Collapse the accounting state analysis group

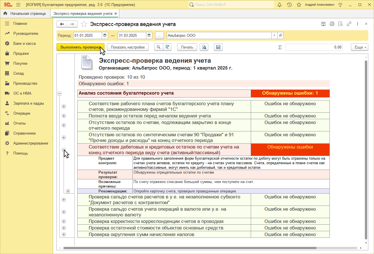(60, 94)
